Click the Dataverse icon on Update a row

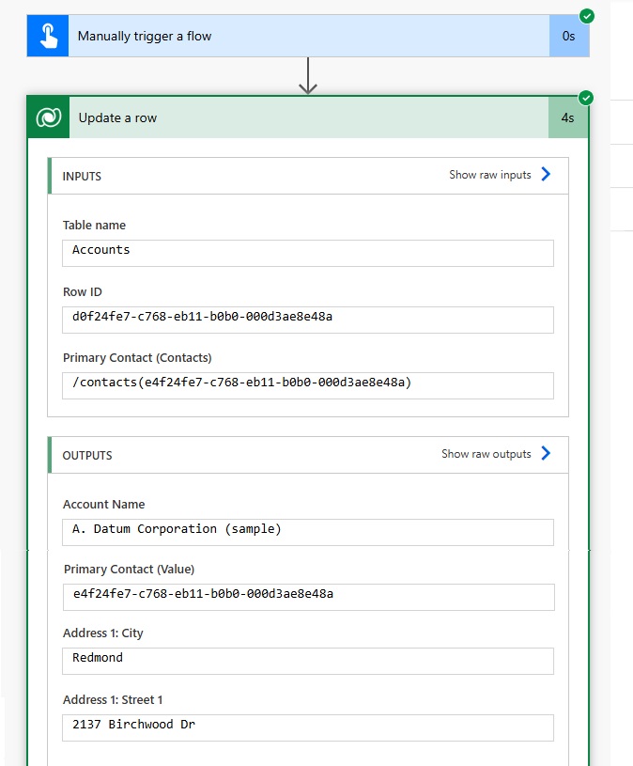point(49,117)
